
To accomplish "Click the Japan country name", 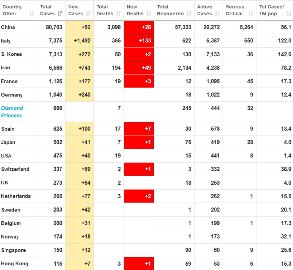I will click(8, 142).
